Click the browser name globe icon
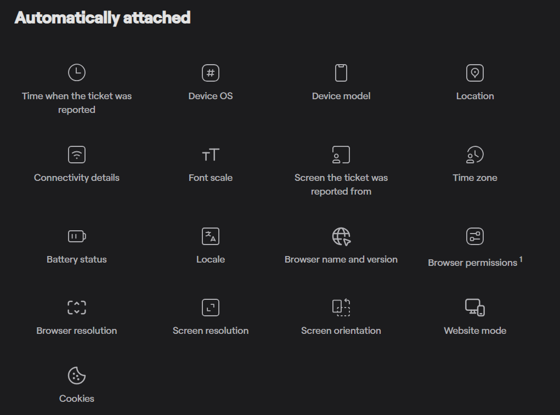The width and height of the screenshot is (560, 415). point(341,236)
